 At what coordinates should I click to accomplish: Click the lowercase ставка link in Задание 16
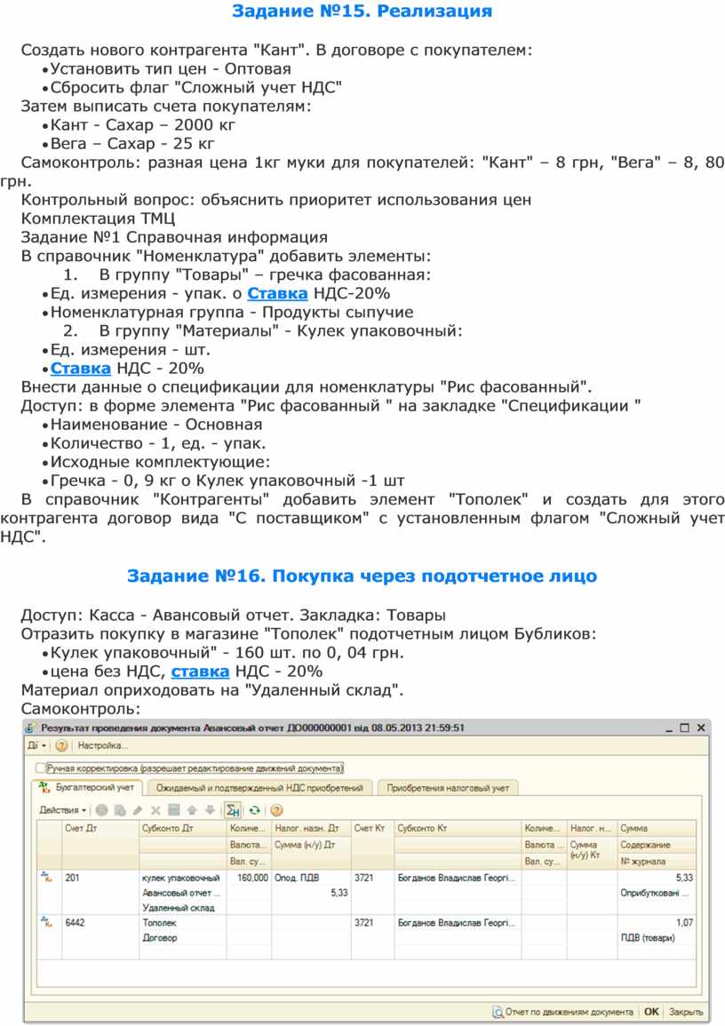pyautogui.click(x=200, y=672)
